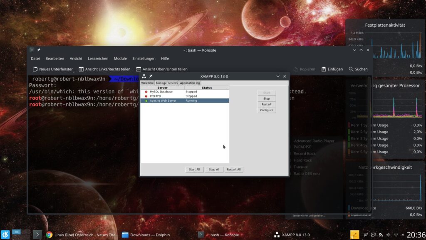Click the Konsole vertical scrollbar

click(x=369, y=144)
